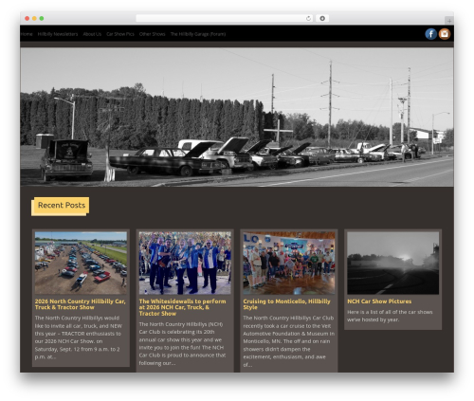This screenshot has height=401, width=474.
Task: Open The Whitesidewalls band photo thumbnail
Action: click(x=185, y=263)
